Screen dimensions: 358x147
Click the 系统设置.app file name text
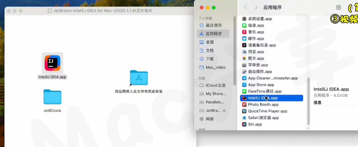(260, 19)
